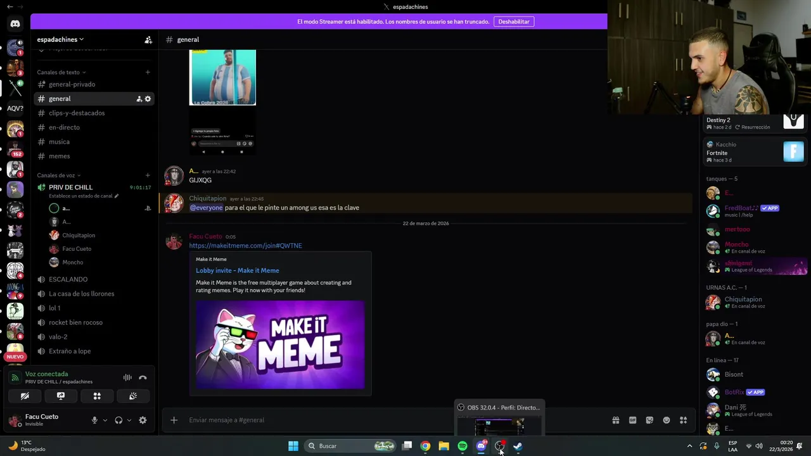Click create invite icon on general channel
811x456 pixels.
(x=139, y=99)
